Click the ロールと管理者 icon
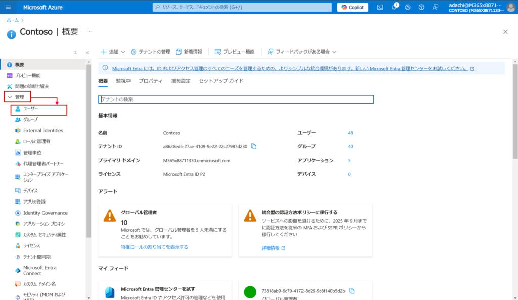The width and height of the screenshot is (518, 300). pyautogui.click(x=18, y=141)
